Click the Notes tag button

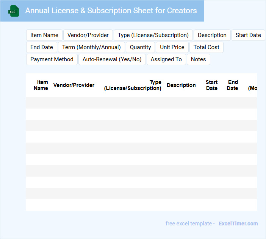(199, 59)
